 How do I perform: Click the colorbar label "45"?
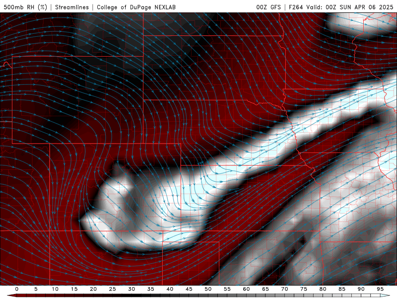(x=189, y=289)
